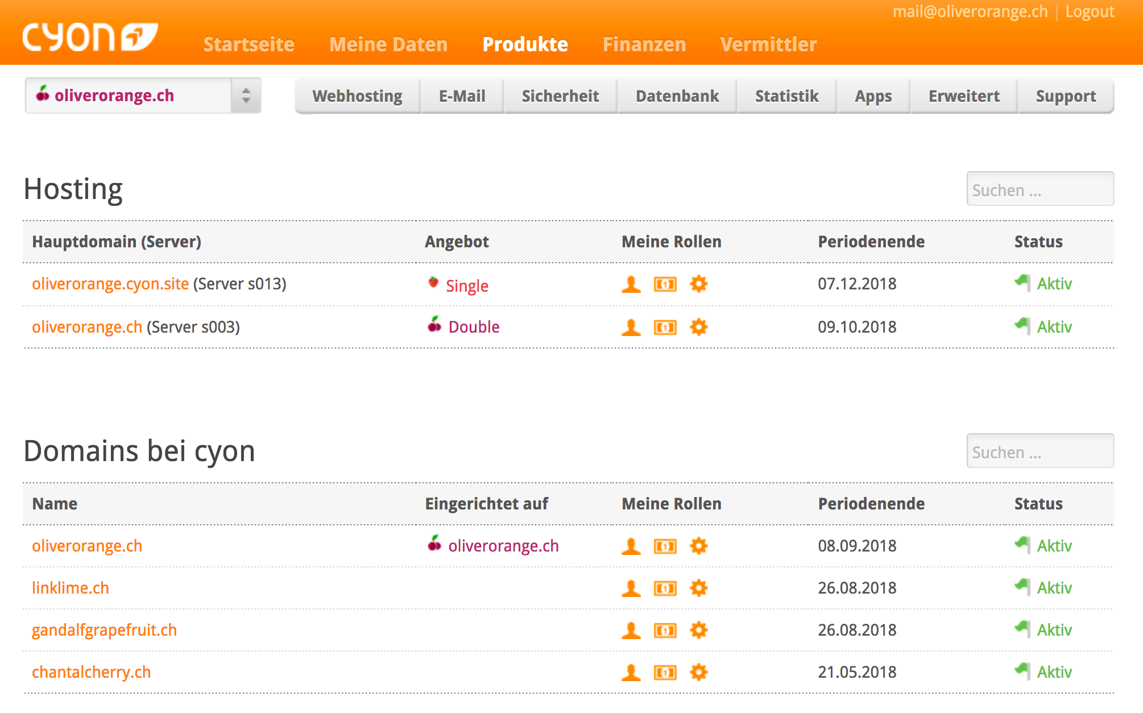Click gear role icon for oliverorange.cyon.site hosting

coord(698,284)
